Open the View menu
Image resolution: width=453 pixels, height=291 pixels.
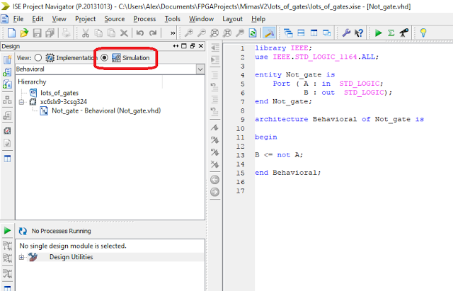59,19
